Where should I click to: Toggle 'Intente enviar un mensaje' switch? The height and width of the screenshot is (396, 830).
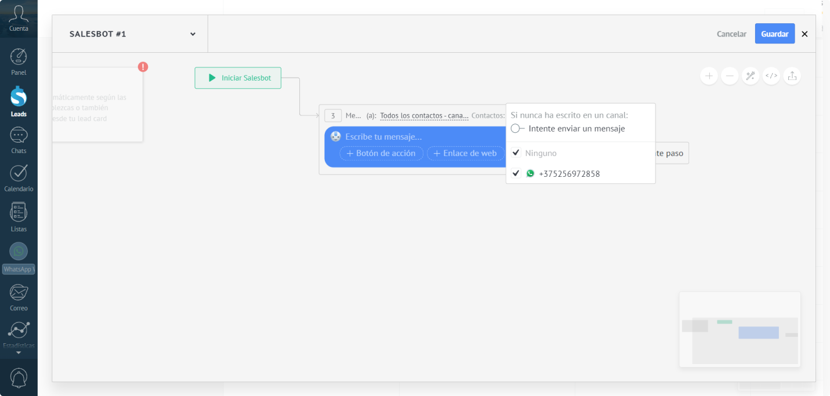[517, 129]
